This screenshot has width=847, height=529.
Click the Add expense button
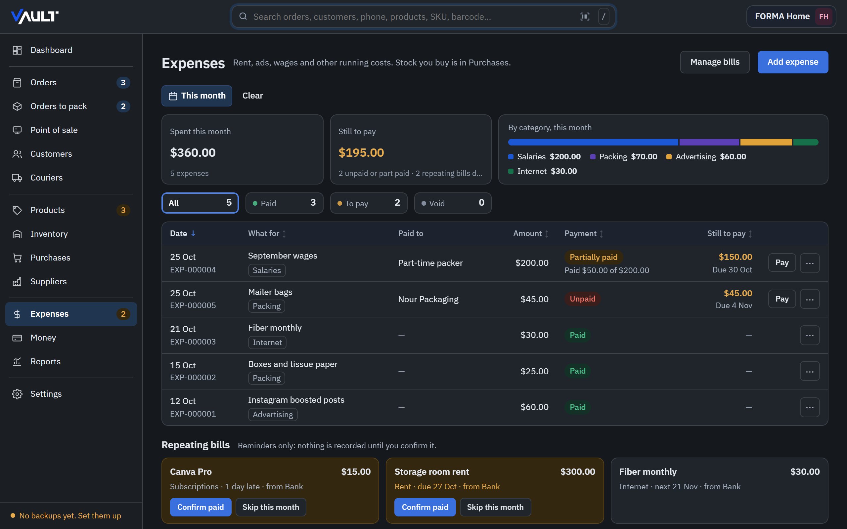coord(793,62)
